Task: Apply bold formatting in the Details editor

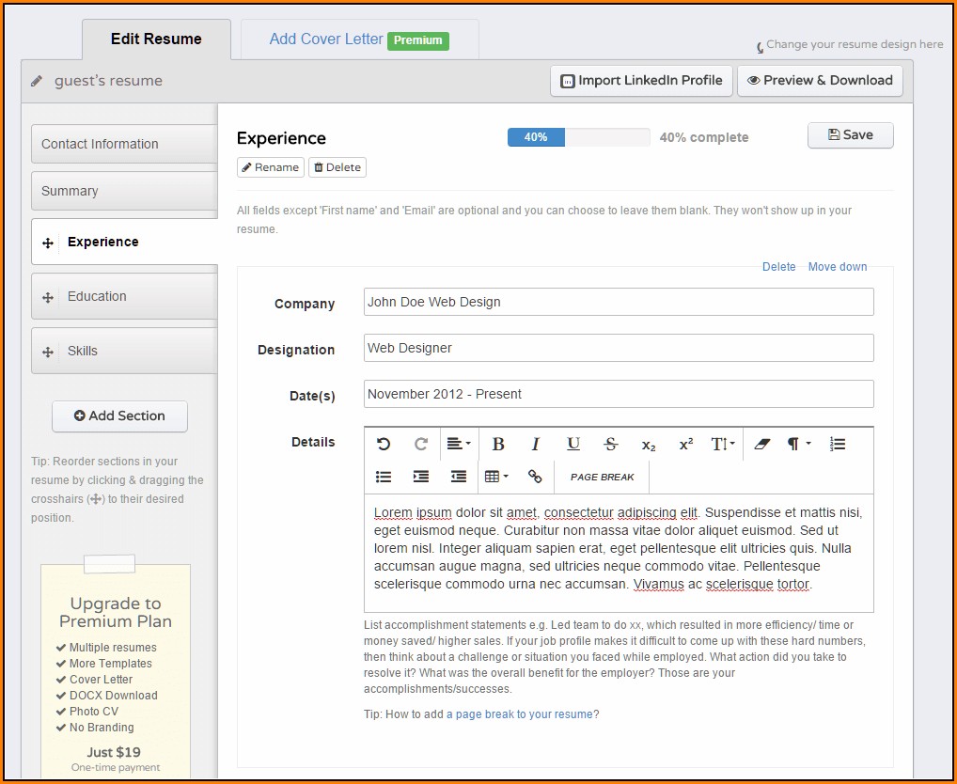Action: coord(498,445)
